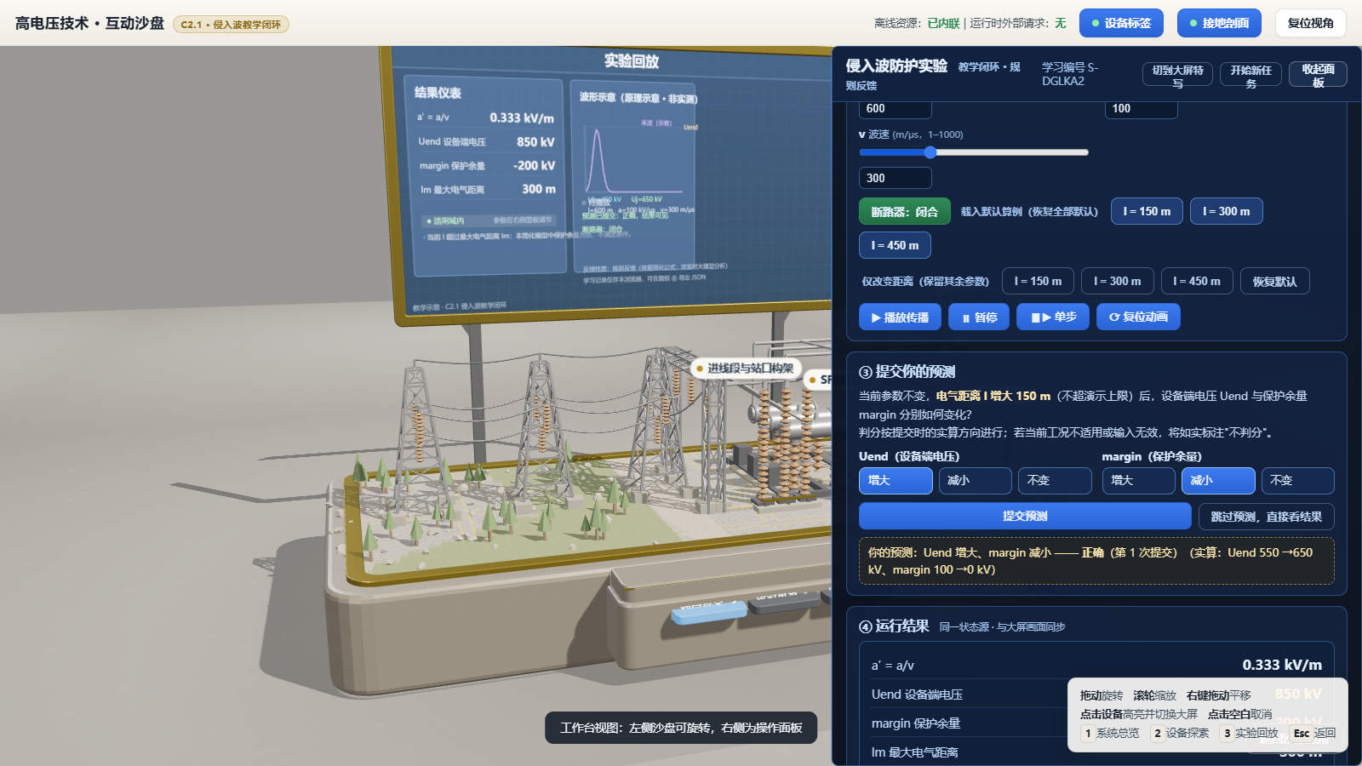Click the 实验回放 title on the big screen
Screen dimensions: 1362x766
click(x=632, y=61)
